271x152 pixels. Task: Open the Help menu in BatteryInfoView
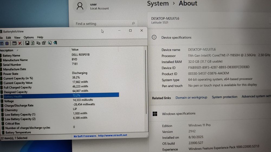click(40, 37)
